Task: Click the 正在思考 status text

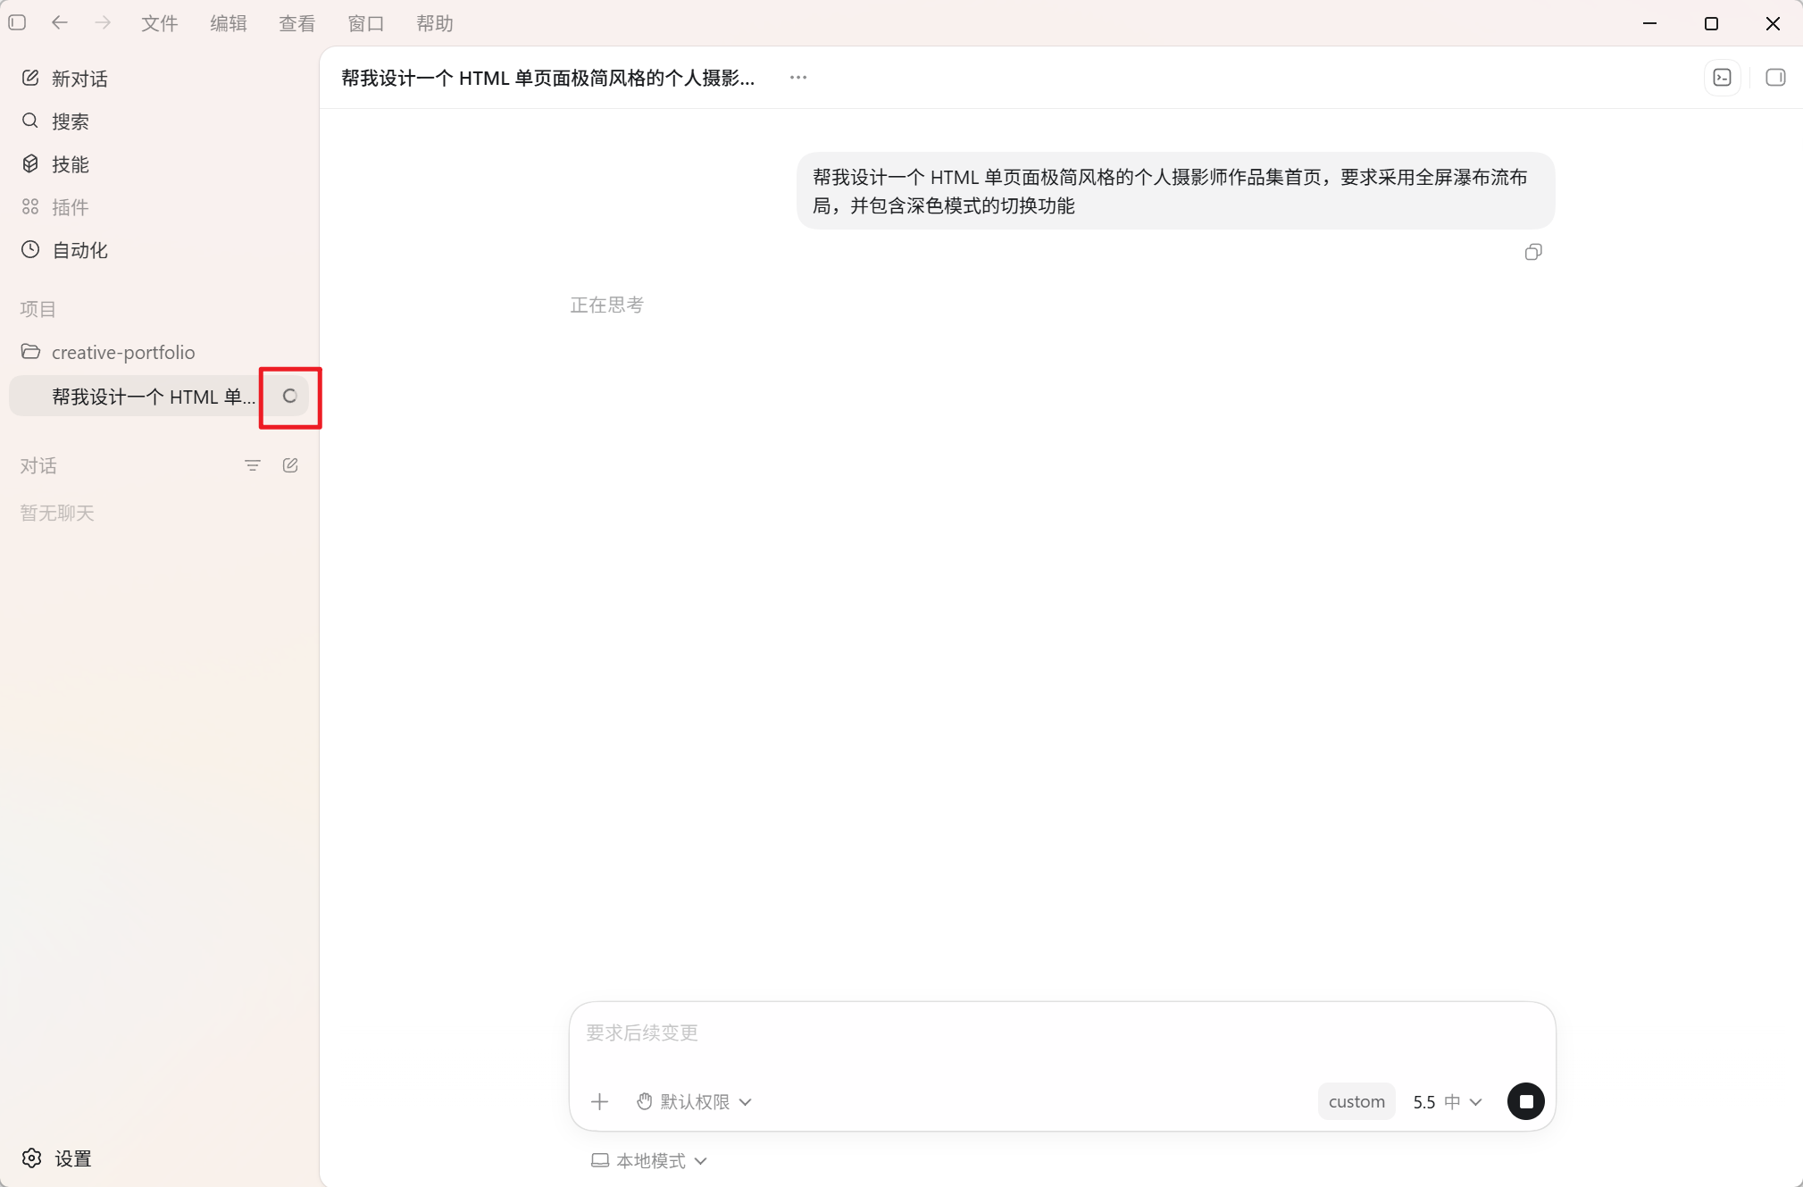Action: tap(607, 305)
